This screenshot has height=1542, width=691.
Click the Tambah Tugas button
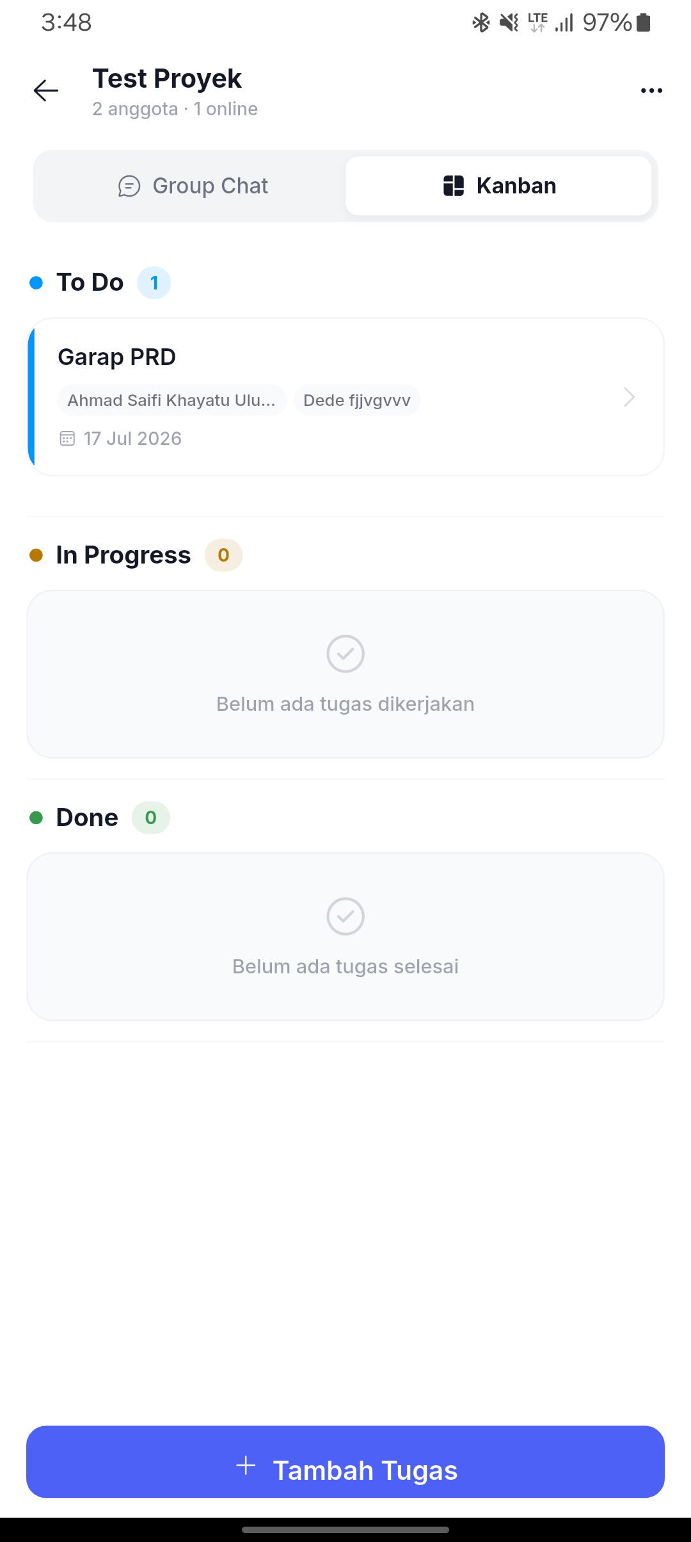click(345, 1462)
